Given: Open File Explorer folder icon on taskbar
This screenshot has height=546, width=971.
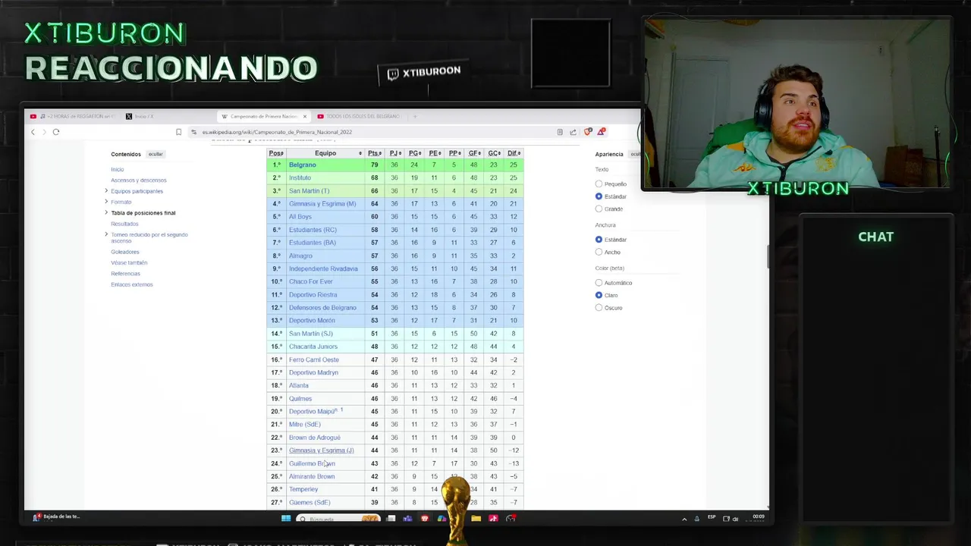Looking at the screenshot, I should pos(476,519).
